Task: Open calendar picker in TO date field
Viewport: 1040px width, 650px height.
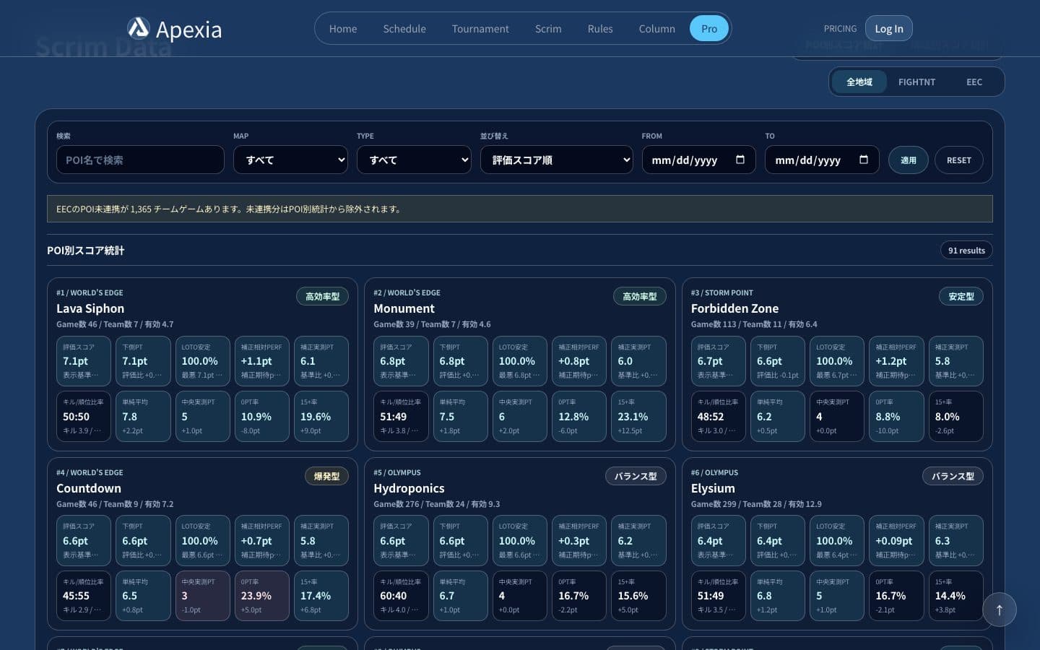Action: 863,160
